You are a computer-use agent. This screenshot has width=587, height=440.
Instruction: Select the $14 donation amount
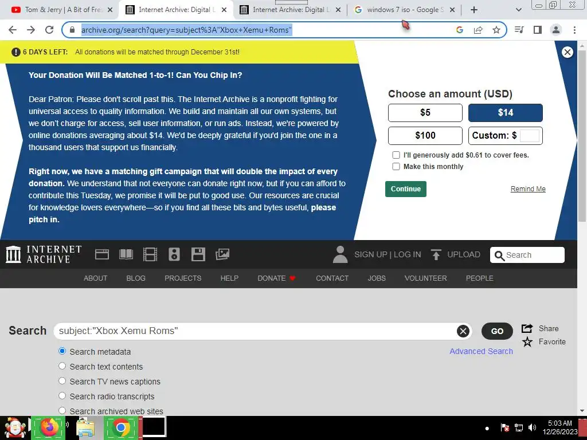[506, 113]
